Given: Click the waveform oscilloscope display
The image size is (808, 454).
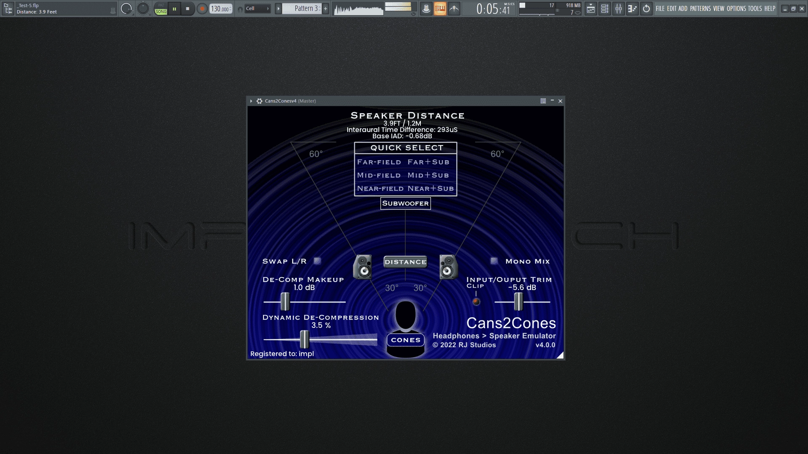Looking at the screenshot, I should [x=359, y=9].
